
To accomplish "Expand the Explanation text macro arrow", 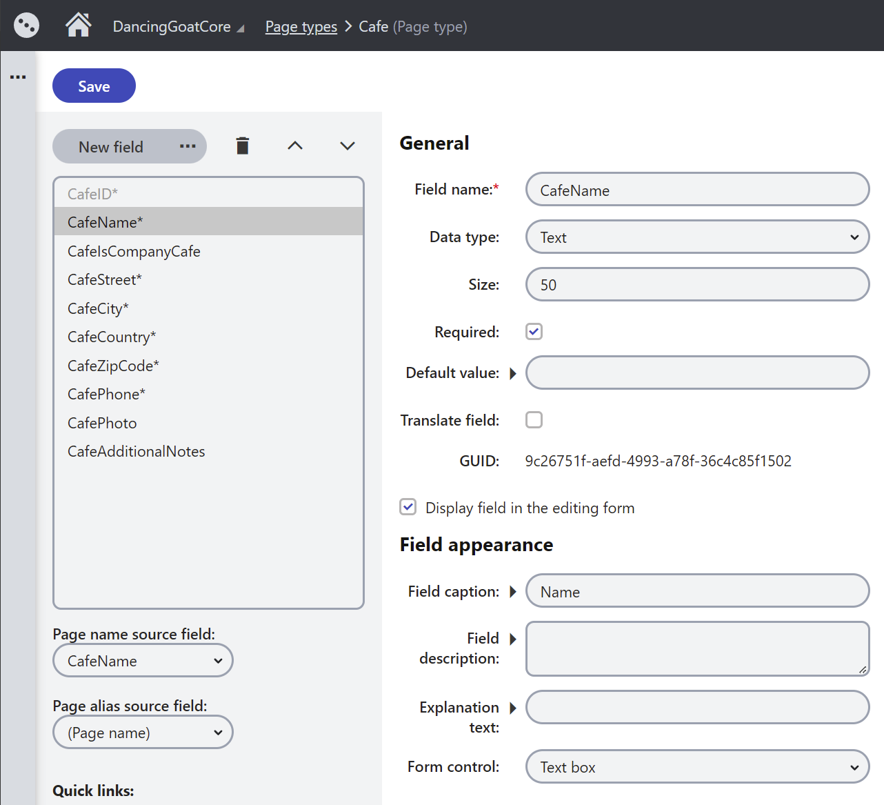I will pos(513,708).
